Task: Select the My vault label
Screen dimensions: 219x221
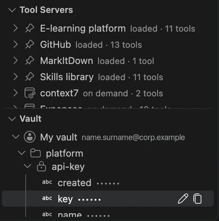Action: (59, 137)
